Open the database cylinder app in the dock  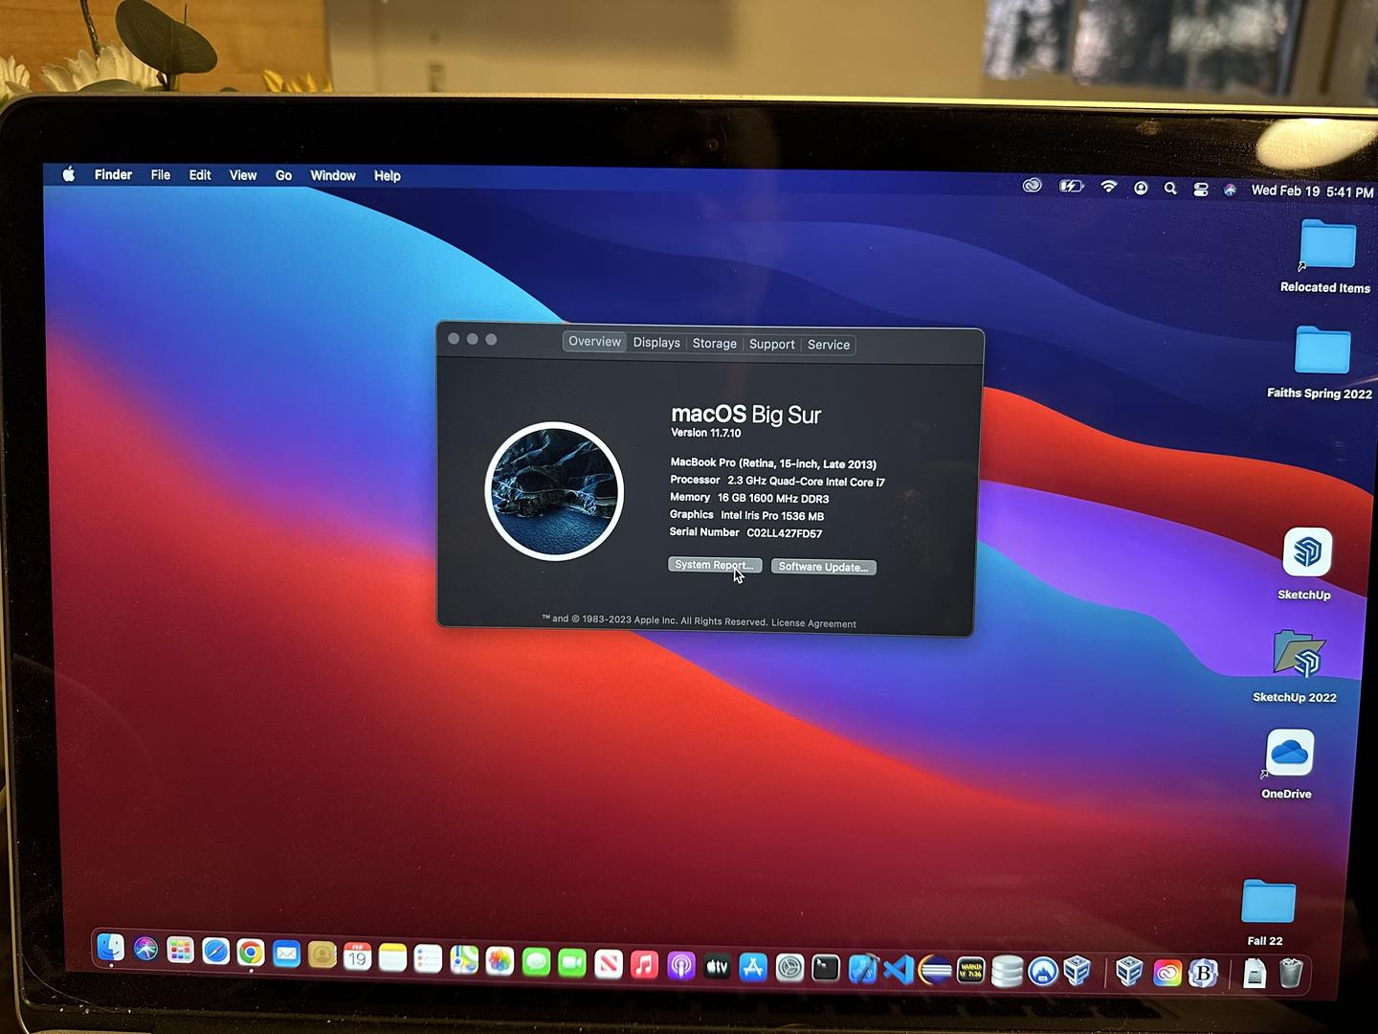(1007, 971)
